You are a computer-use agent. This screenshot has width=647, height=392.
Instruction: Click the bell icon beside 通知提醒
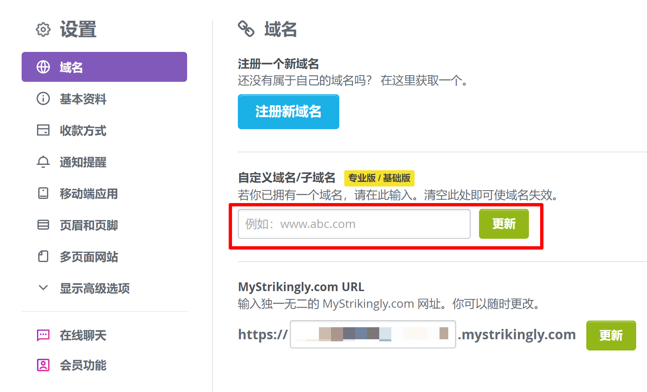[43, 162]
